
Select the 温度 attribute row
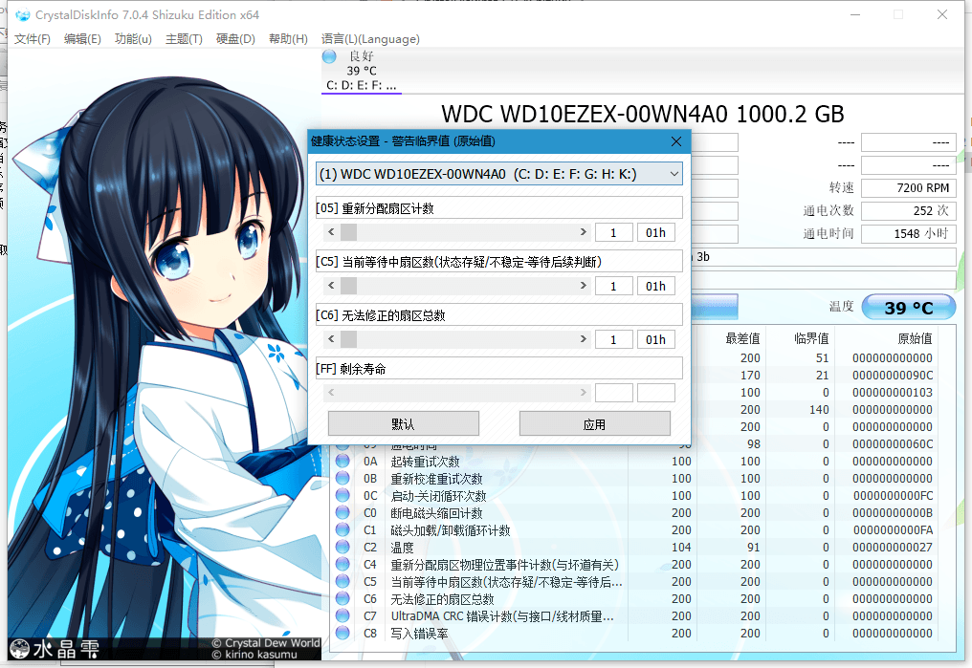[x=636, y=548]
